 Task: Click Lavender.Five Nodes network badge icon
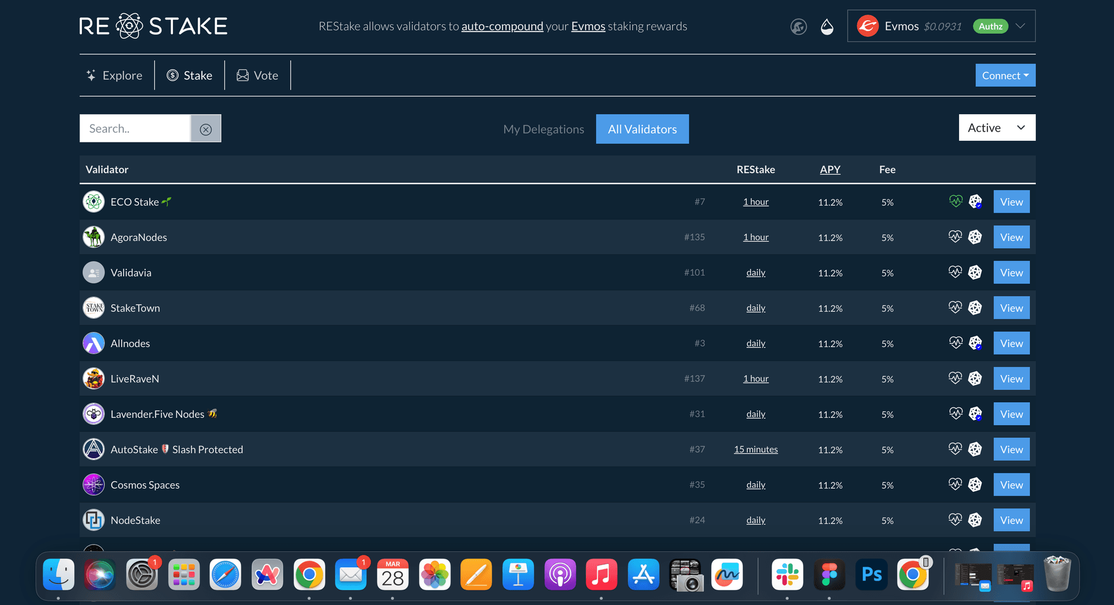975,414
